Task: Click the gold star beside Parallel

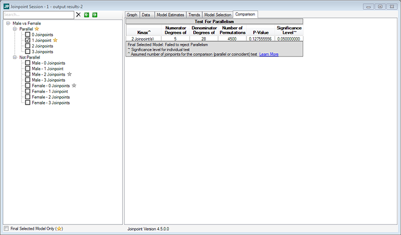Action: [x=37, y=29]
